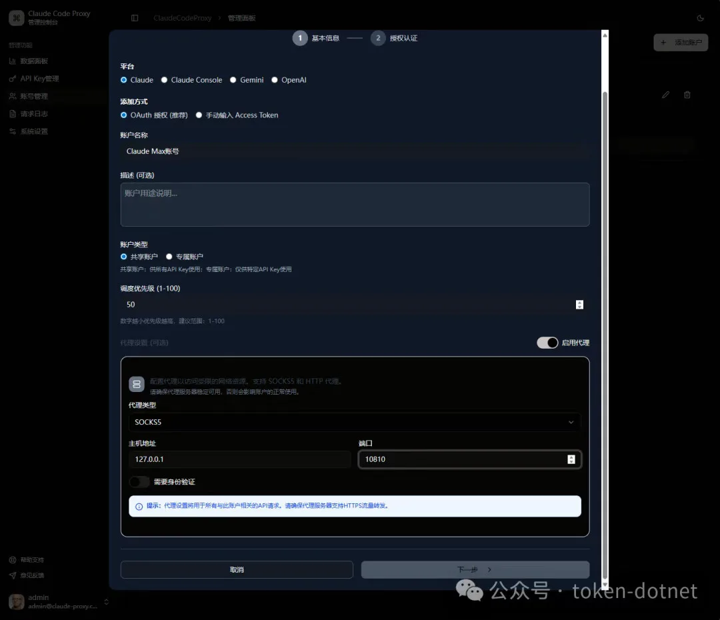Go to step 2 授权认证
The image size is (720, 620).
point(379,38)
